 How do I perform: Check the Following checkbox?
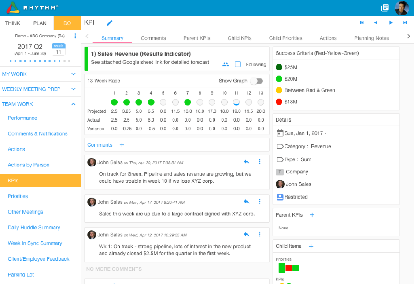click(x=238, y=64)
